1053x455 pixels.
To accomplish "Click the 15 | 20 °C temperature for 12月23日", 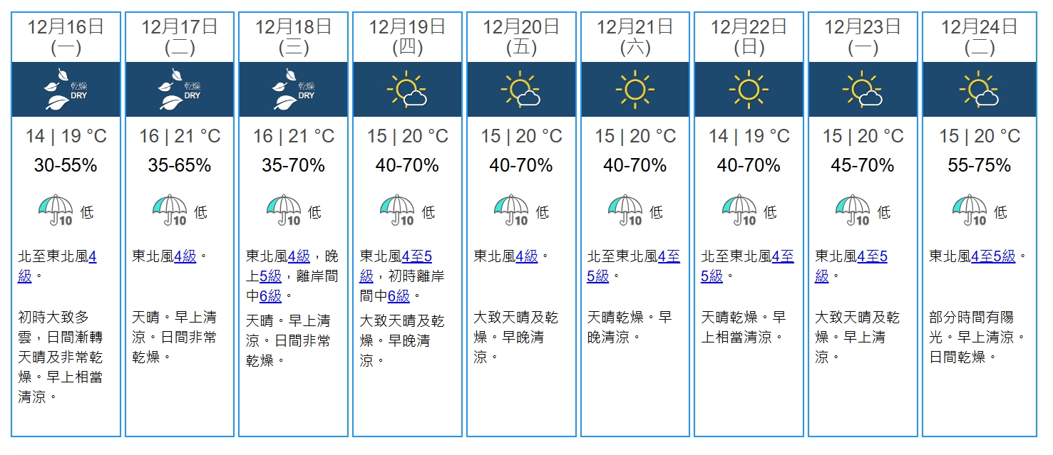I will (863, 136).
